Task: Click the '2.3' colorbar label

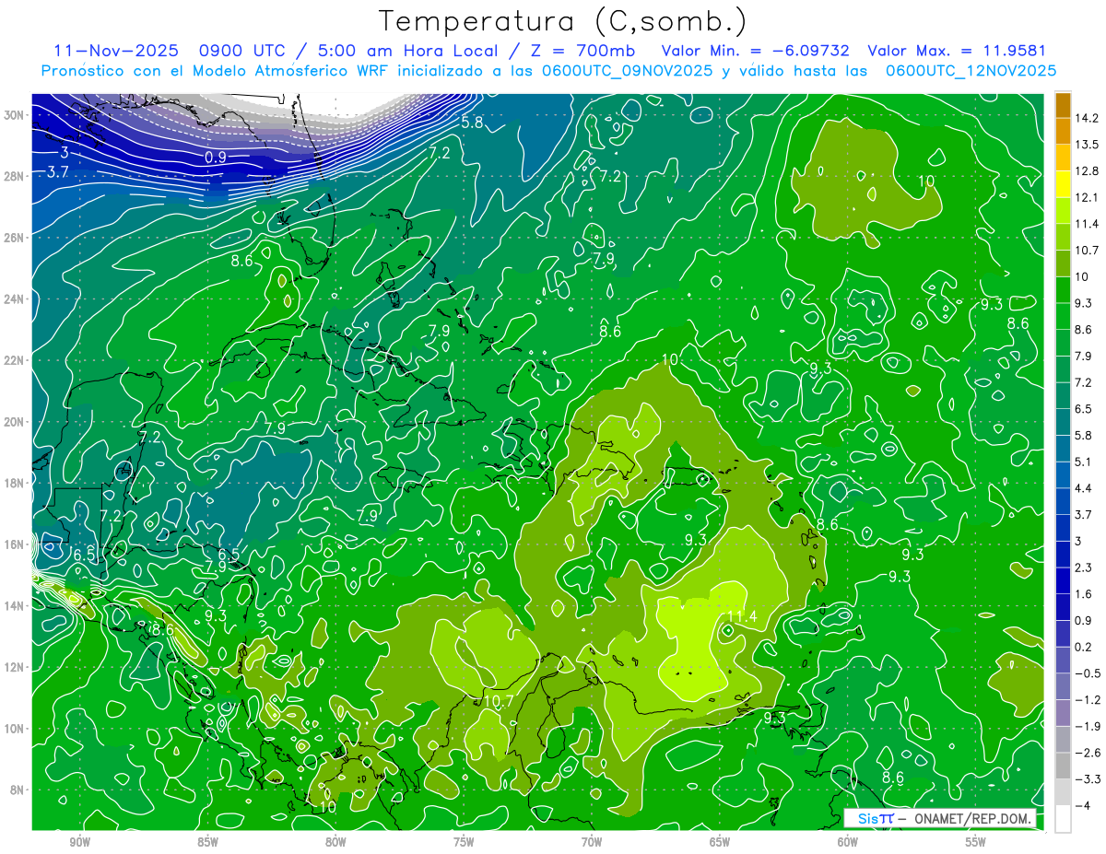Action: pyautogui.click(x=1084, y=567)
